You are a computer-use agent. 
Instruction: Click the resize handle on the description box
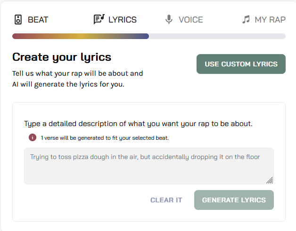[270, 180]
